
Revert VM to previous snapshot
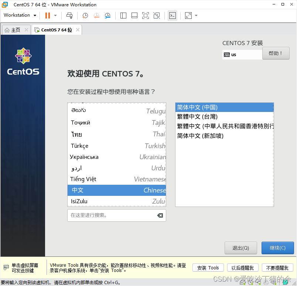coord(96,16)
